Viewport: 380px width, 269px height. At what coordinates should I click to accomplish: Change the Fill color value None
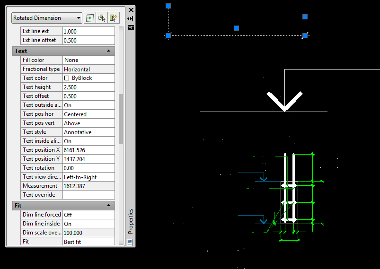pos(88,60)
